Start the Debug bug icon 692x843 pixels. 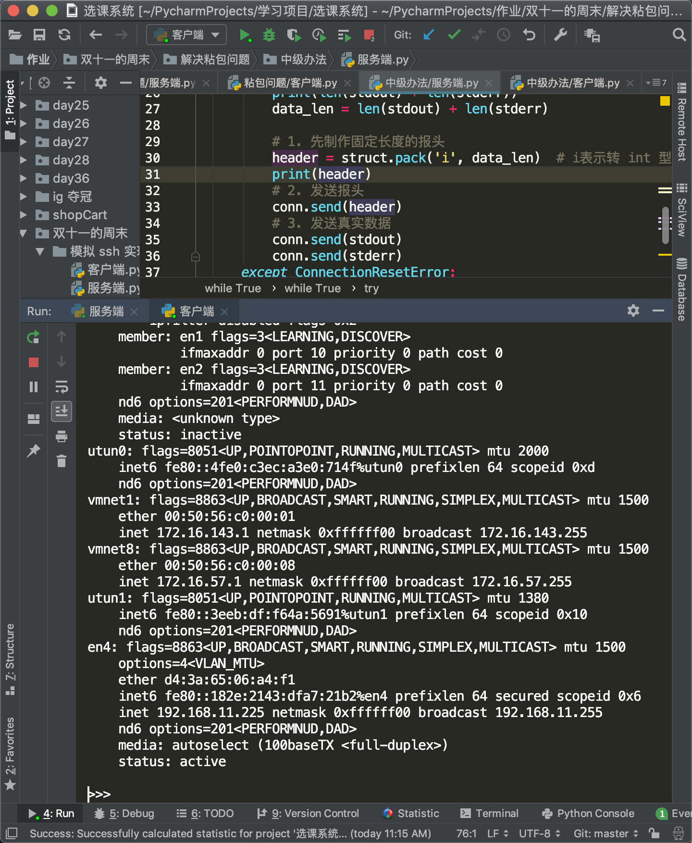(269, 35)
